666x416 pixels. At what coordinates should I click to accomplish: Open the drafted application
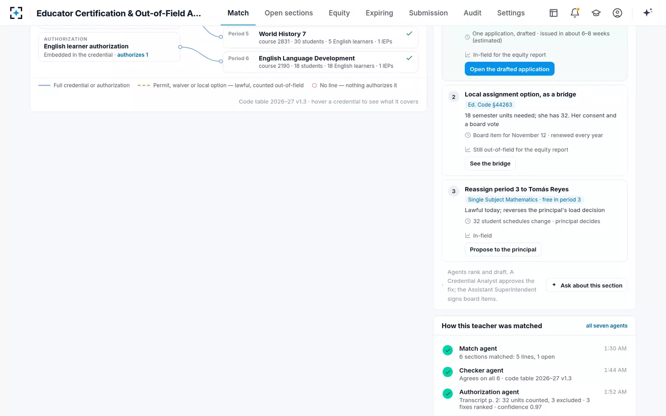(510, 69)
